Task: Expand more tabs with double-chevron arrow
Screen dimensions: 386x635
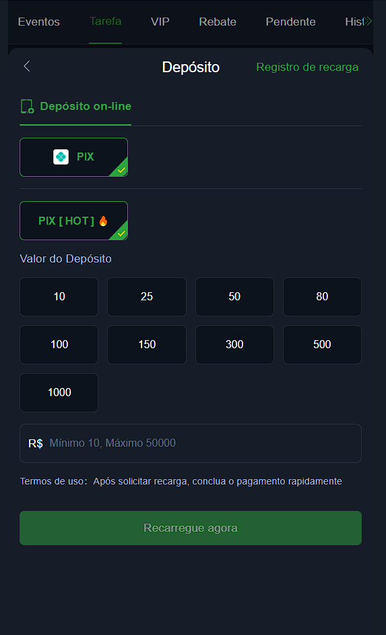Action: 367,21
